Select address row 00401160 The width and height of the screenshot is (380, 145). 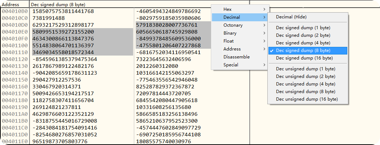tap(14, 87)
